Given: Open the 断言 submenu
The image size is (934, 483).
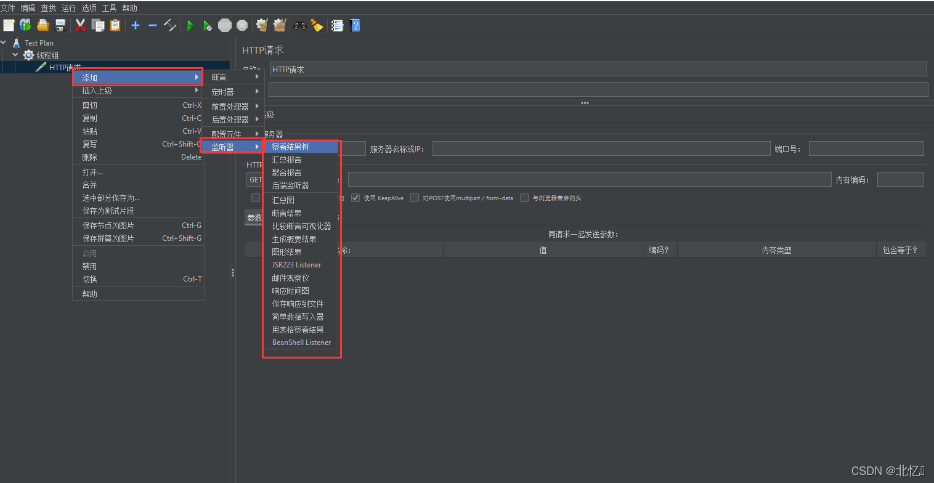Looking at the screenshot, I should [x=233, y=77].
